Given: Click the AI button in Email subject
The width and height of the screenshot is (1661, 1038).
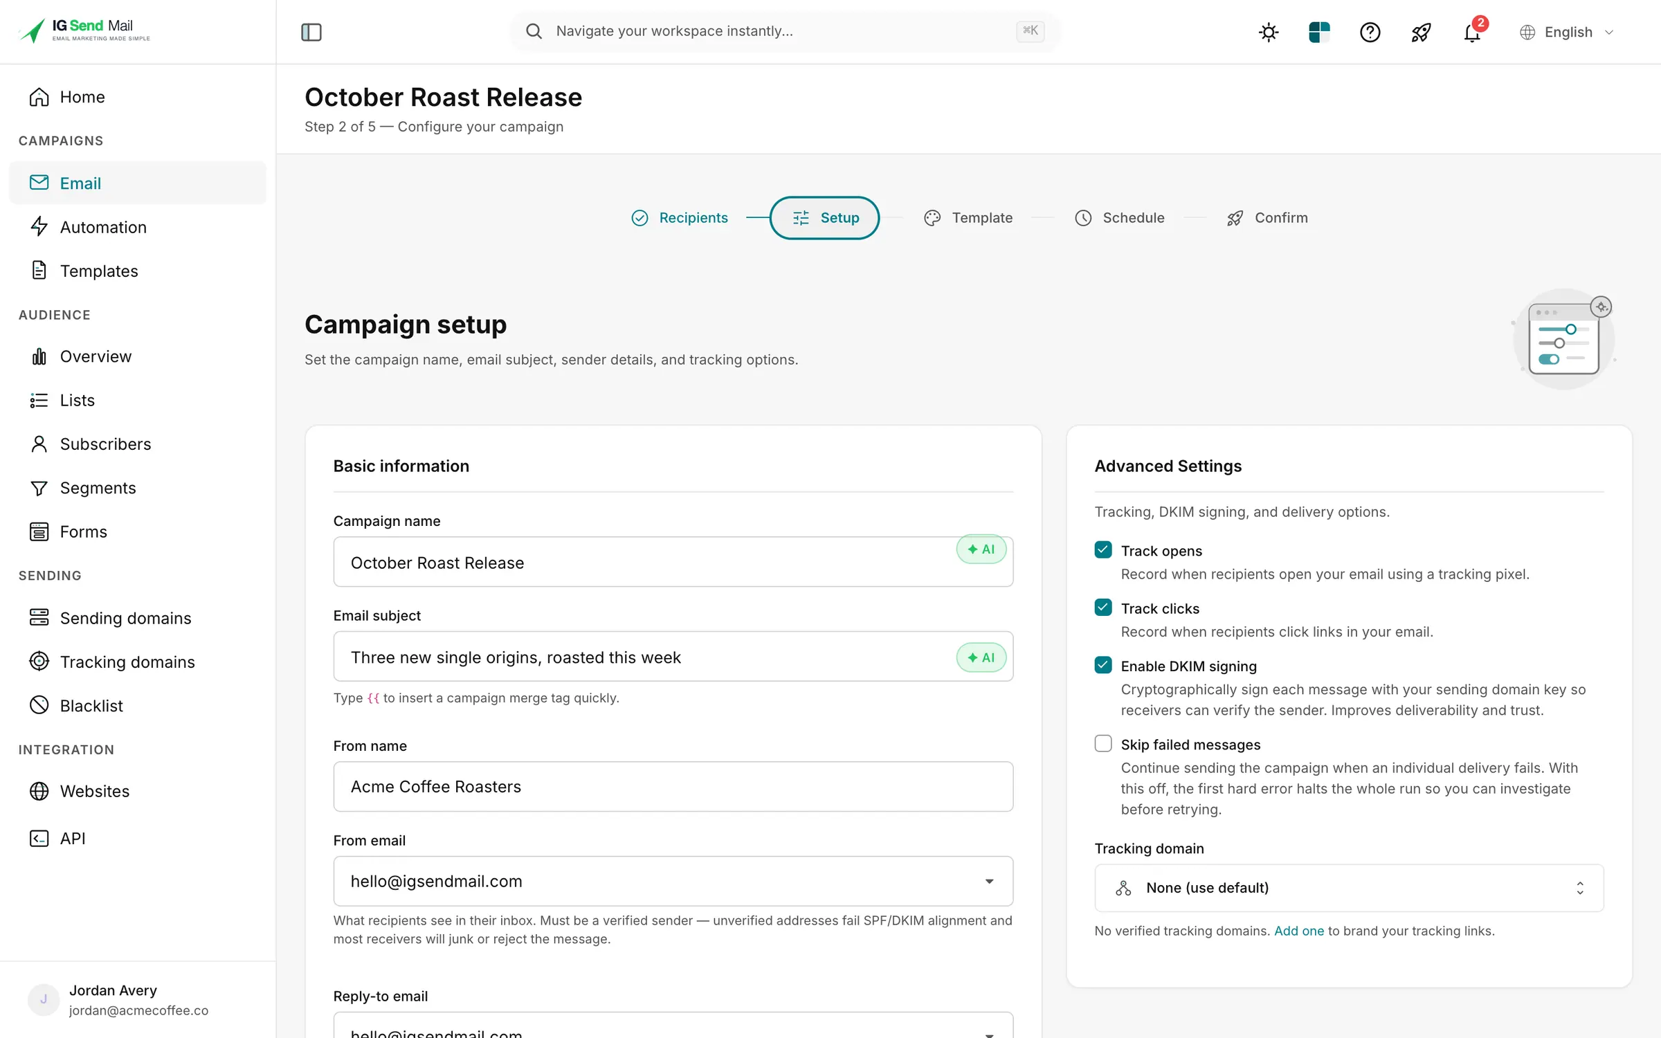Looking at the screenshot, I should coord(981,657).
